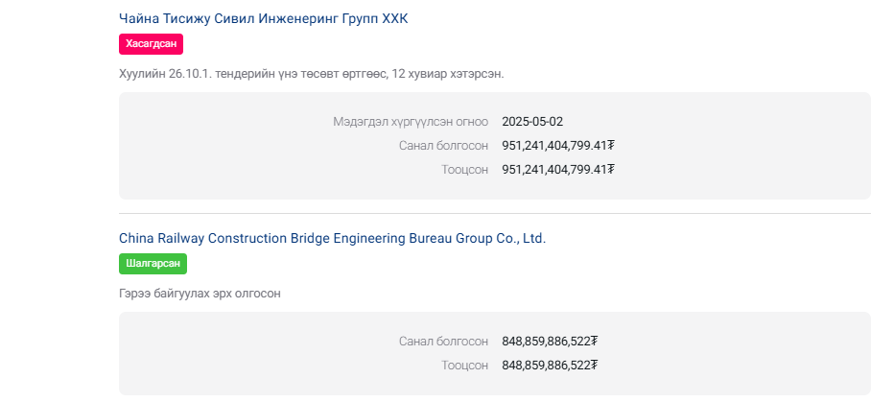This screenshot has height=402, width=894.
Task: Click the date value 2025-05-02
Action: click(x=532, y=122)
